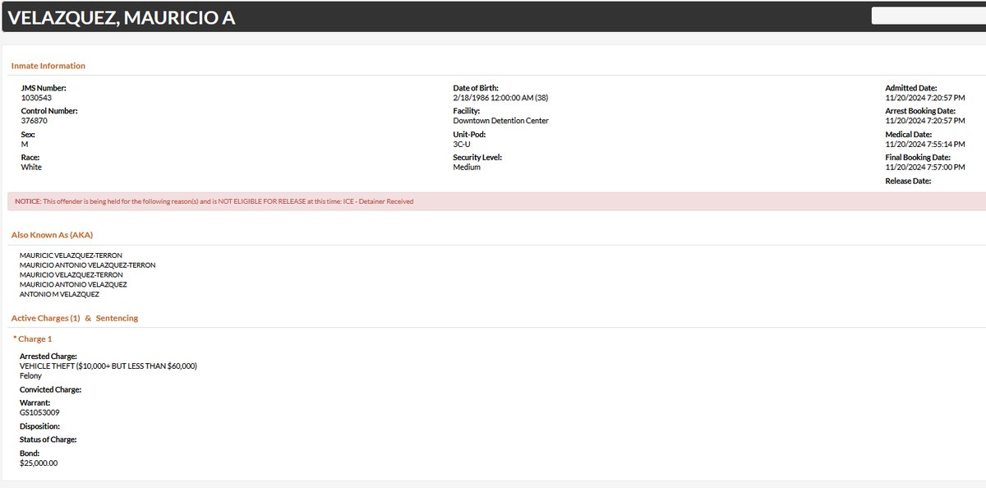
Task: Click the Charge 1 heading
Action: pos(33,338)
